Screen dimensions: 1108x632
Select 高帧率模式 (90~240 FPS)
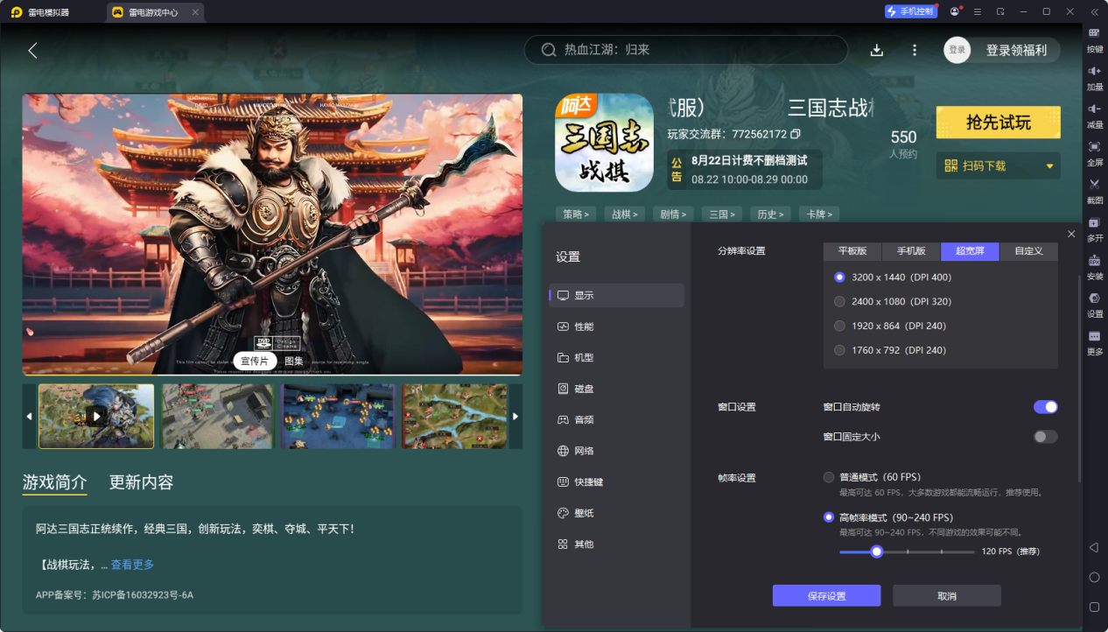(829, 517)
